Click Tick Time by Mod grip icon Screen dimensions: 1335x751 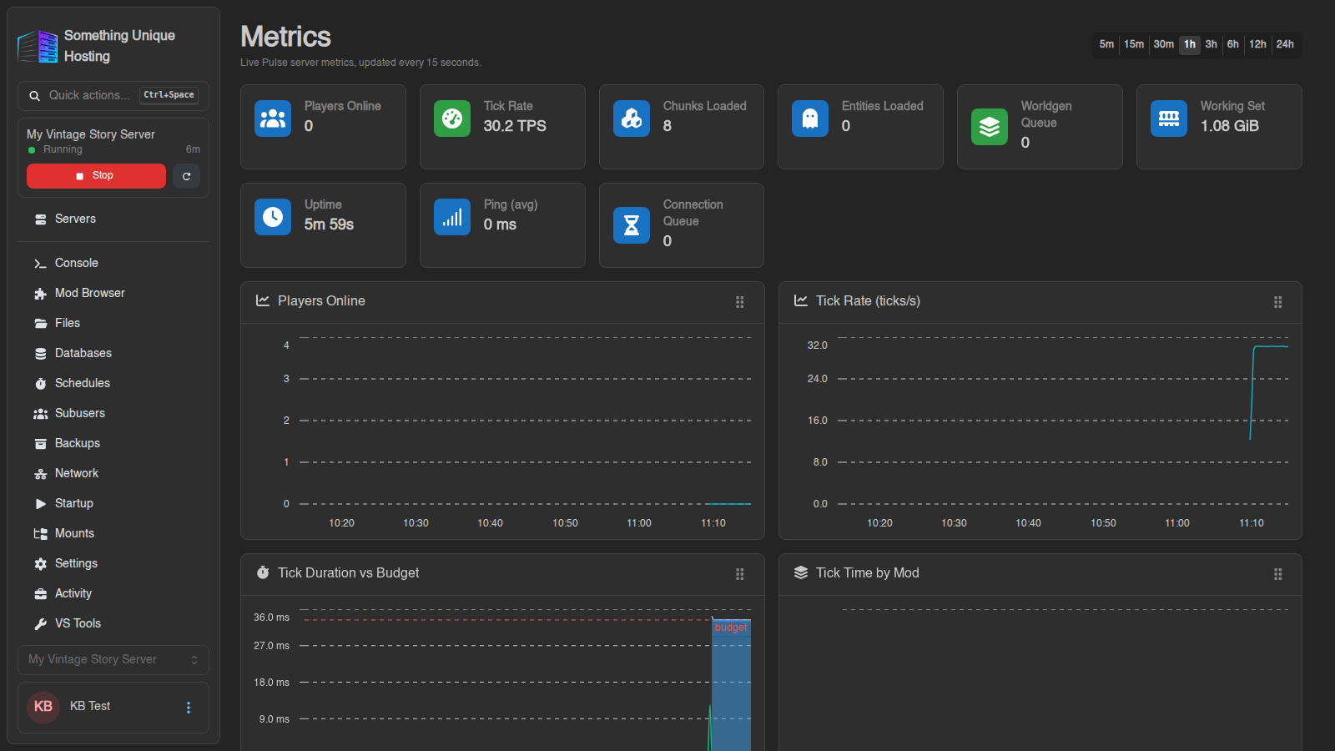pyautogui.click(x=1278, y=574)
